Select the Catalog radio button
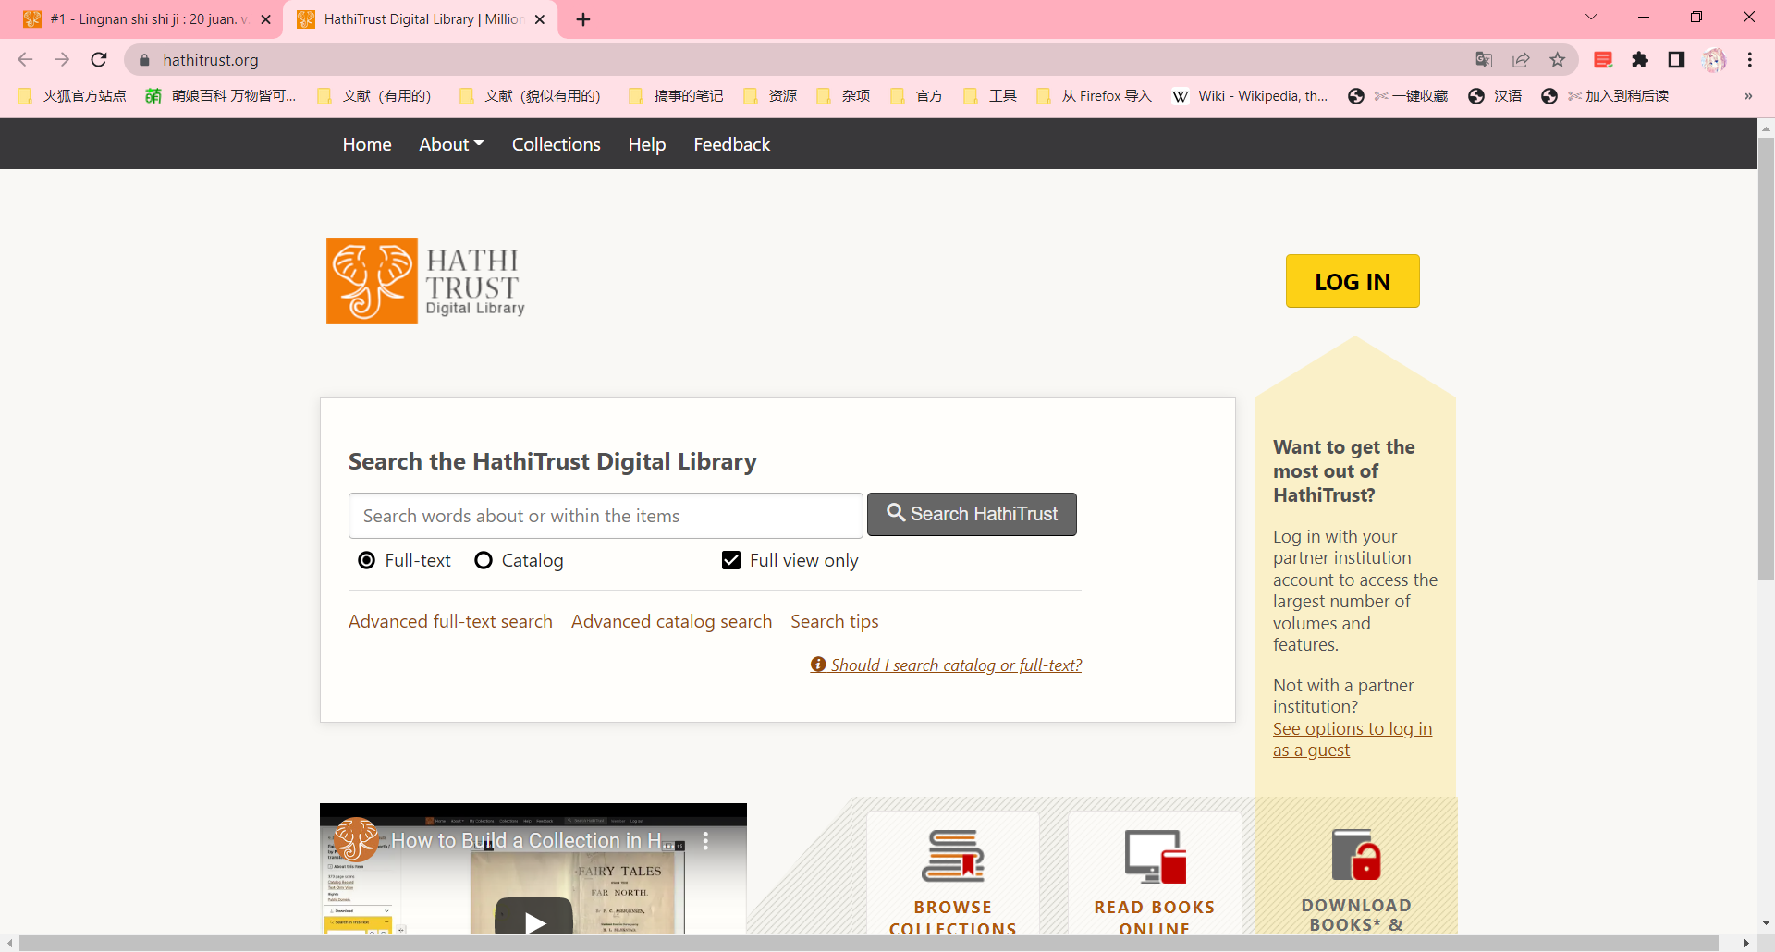Viewport: 1775px width, 952px height. 484,560
